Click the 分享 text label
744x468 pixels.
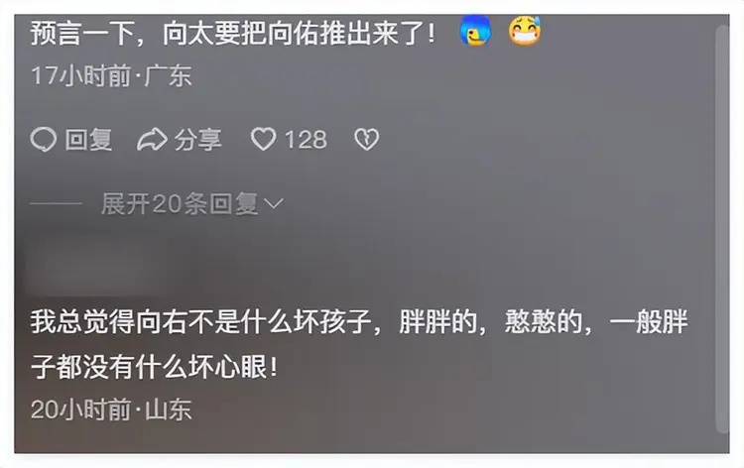tap(197, 140)
